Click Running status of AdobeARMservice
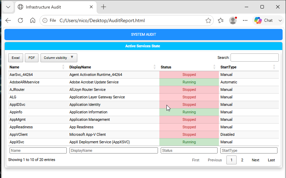This screenshot has width=286, height=178. (189, 82)
